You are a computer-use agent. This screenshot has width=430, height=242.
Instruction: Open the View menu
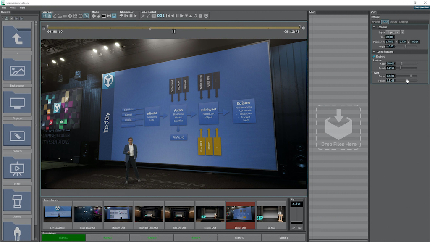[13, 8]
